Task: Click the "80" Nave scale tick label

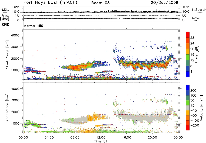Action: pos(184,15)
